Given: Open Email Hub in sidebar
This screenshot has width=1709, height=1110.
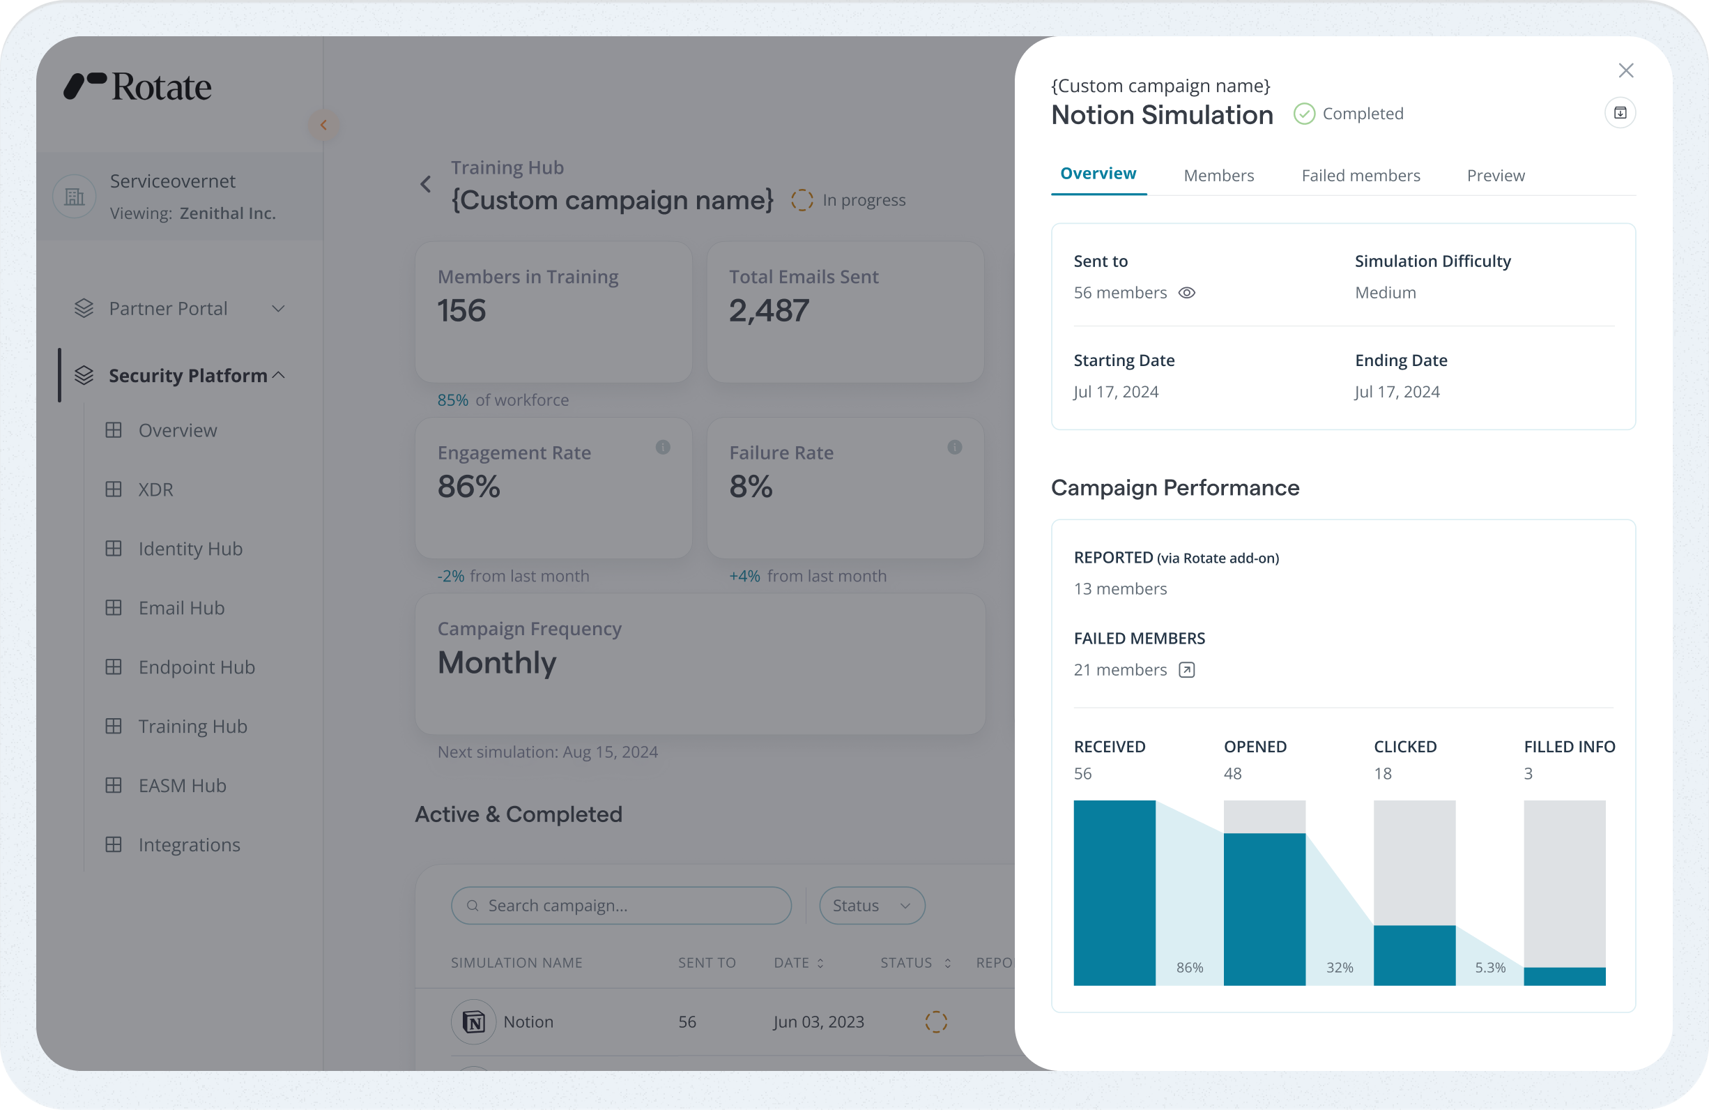Looking at the screenshot, I should (181, 608).
